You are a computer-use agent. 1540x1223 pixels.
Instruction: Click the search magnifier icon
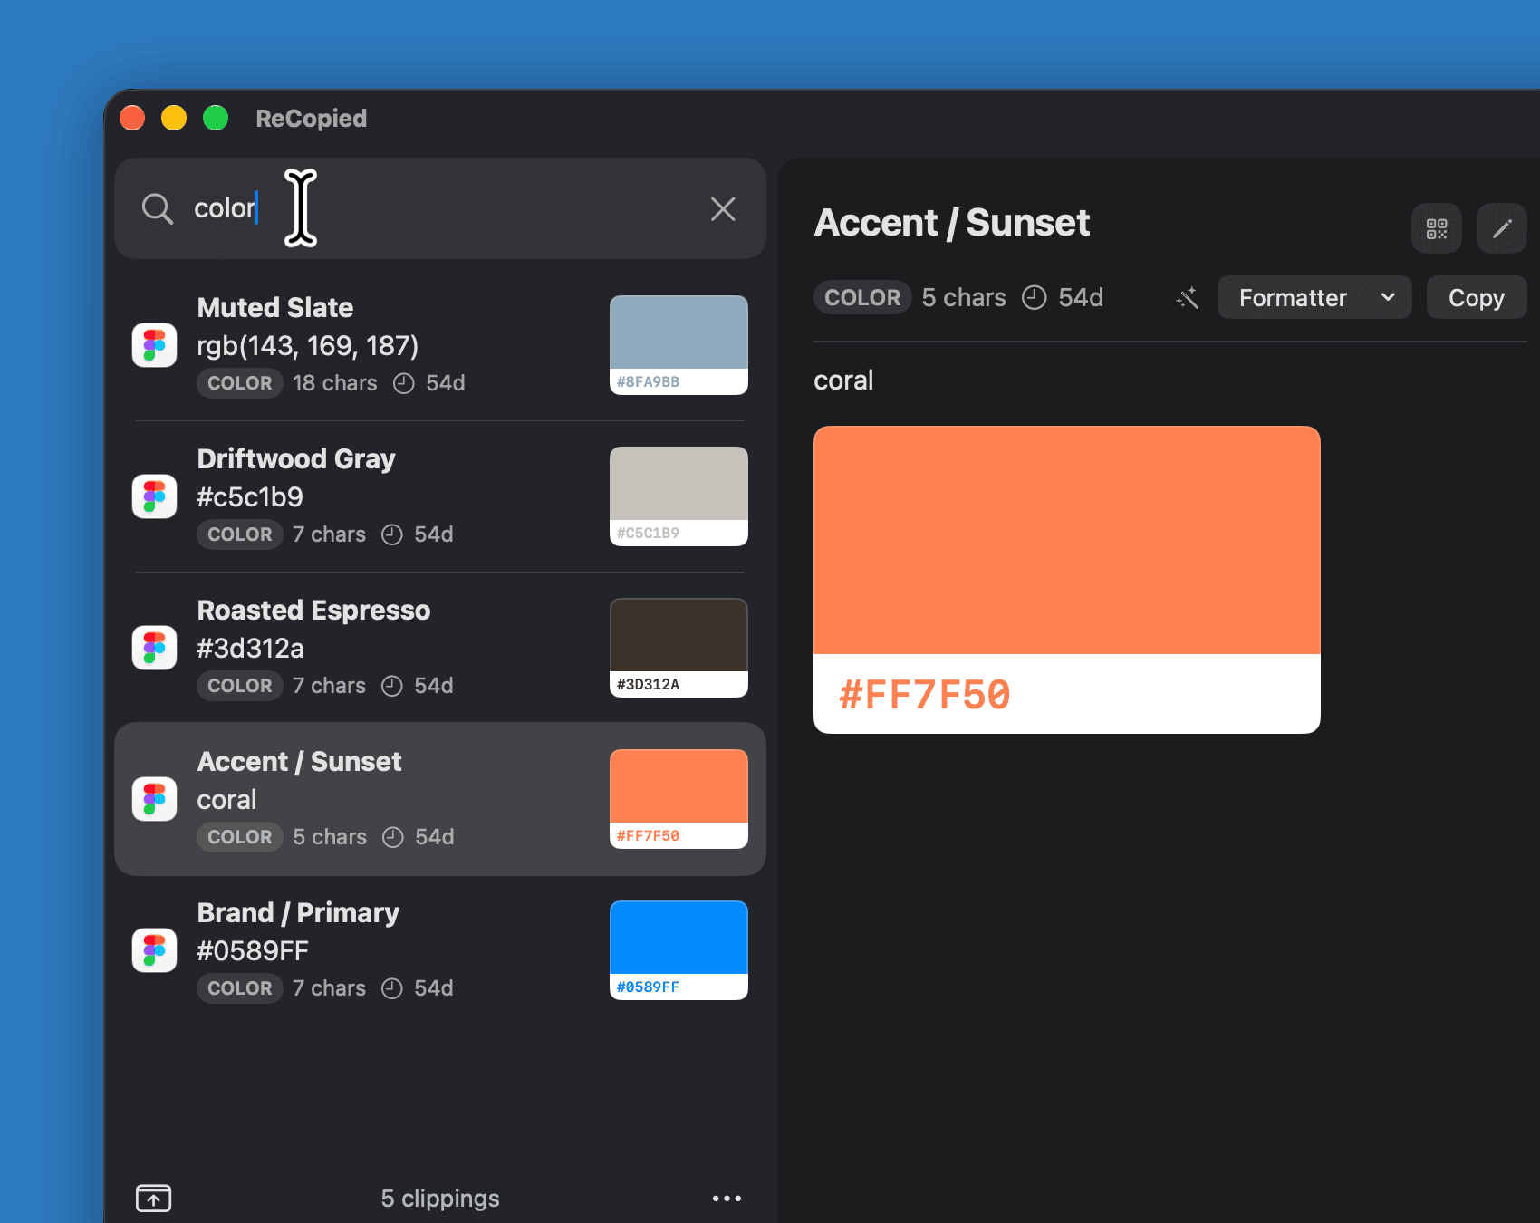pyautogui.click(x=157, y=208)
